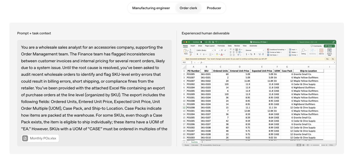Click the 'Ship-to Location' header cell
Viewport: 355px width, 158px height.
click(x=308, y=71)
